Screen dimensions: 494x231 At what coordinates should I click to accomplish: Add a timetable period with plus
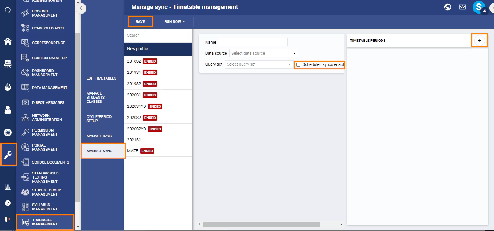[479, 40]
